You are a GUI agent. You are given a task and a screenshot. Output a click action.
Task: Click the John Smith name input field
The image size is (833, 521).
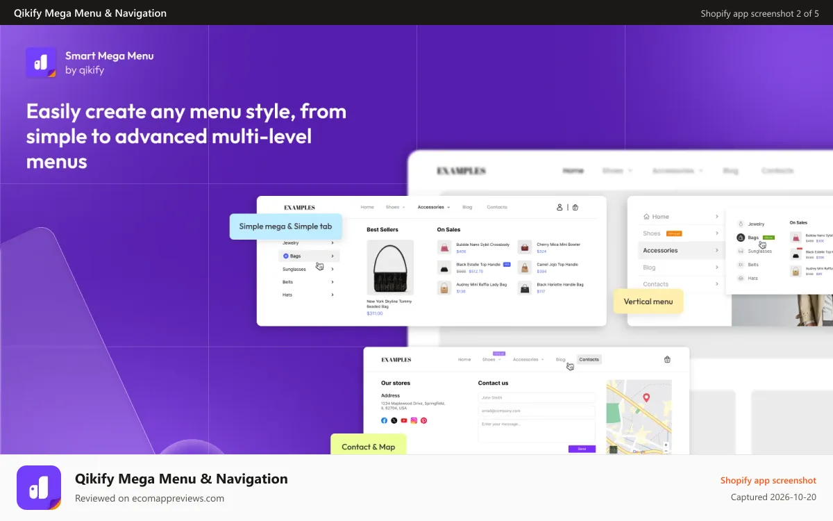point(537,397)
